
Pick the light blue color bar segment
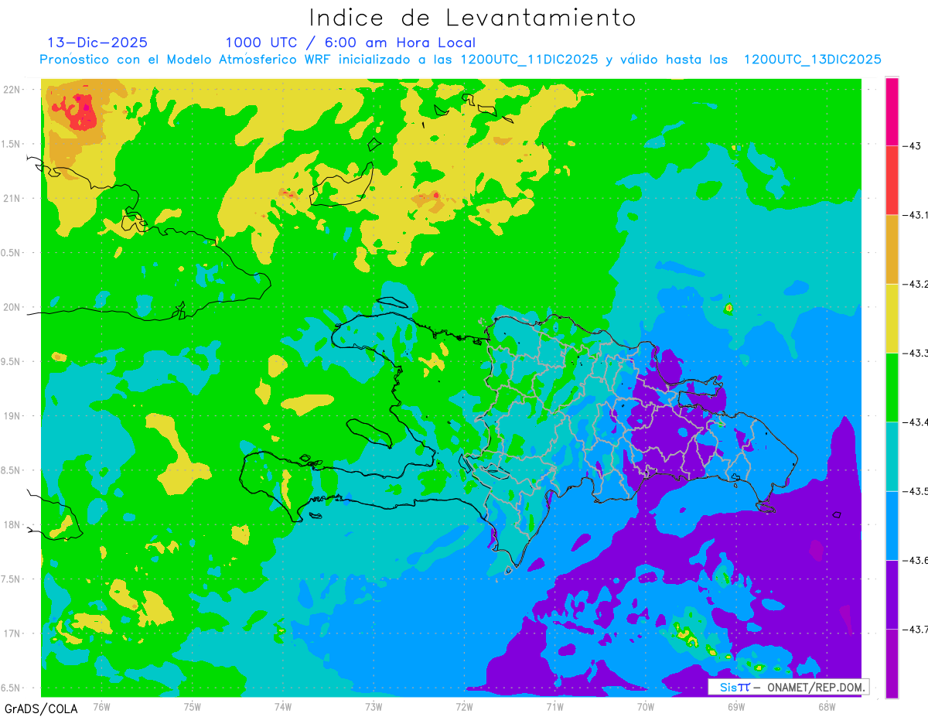point(892,525)
